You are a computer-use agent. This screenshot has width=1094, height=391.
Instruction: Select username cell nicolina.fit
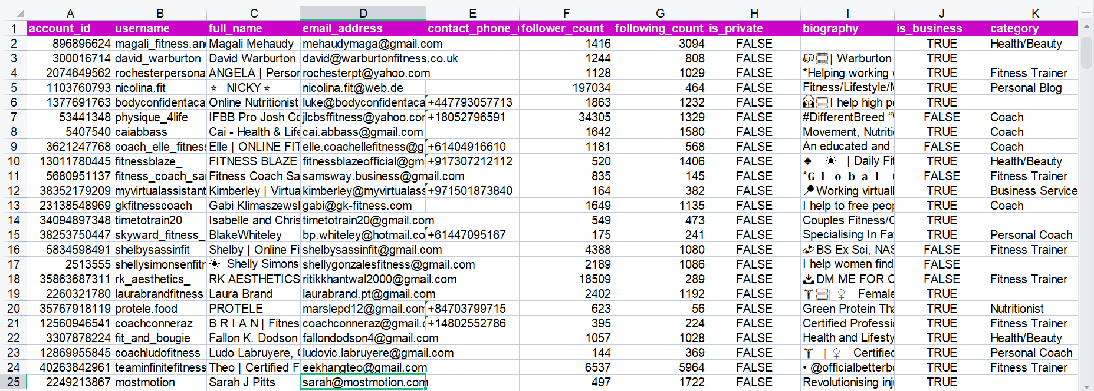click(160, 88)
